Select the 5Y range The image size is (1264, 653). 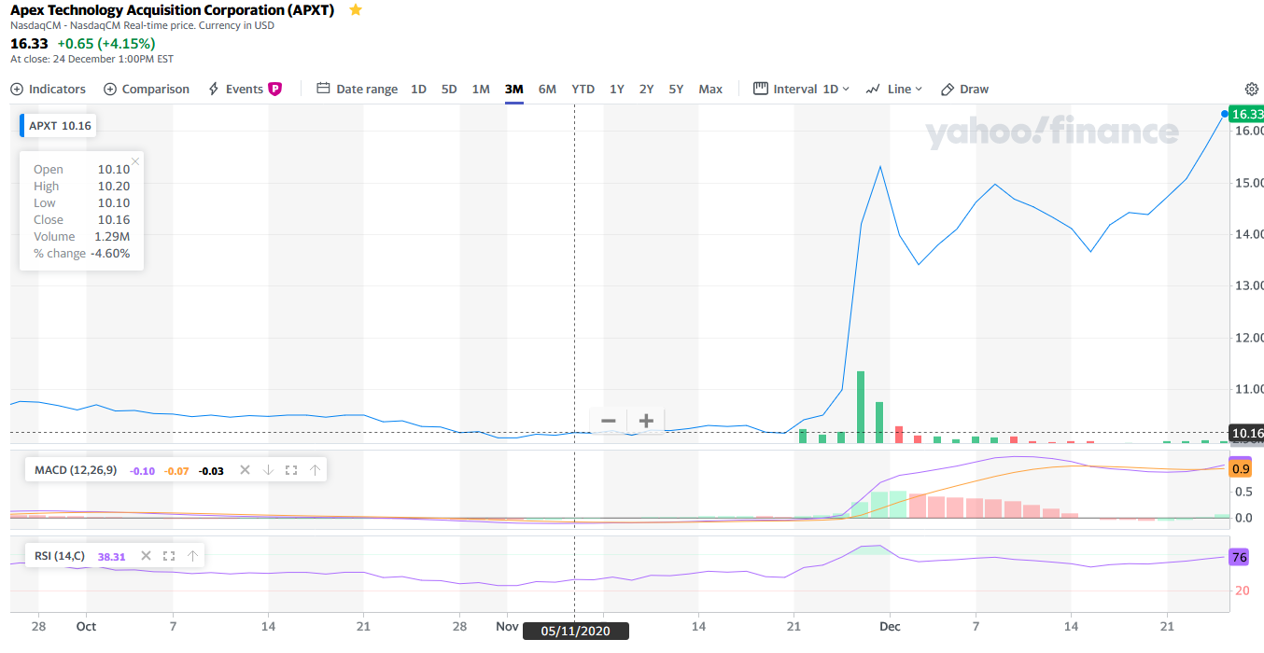click(677, 90)
